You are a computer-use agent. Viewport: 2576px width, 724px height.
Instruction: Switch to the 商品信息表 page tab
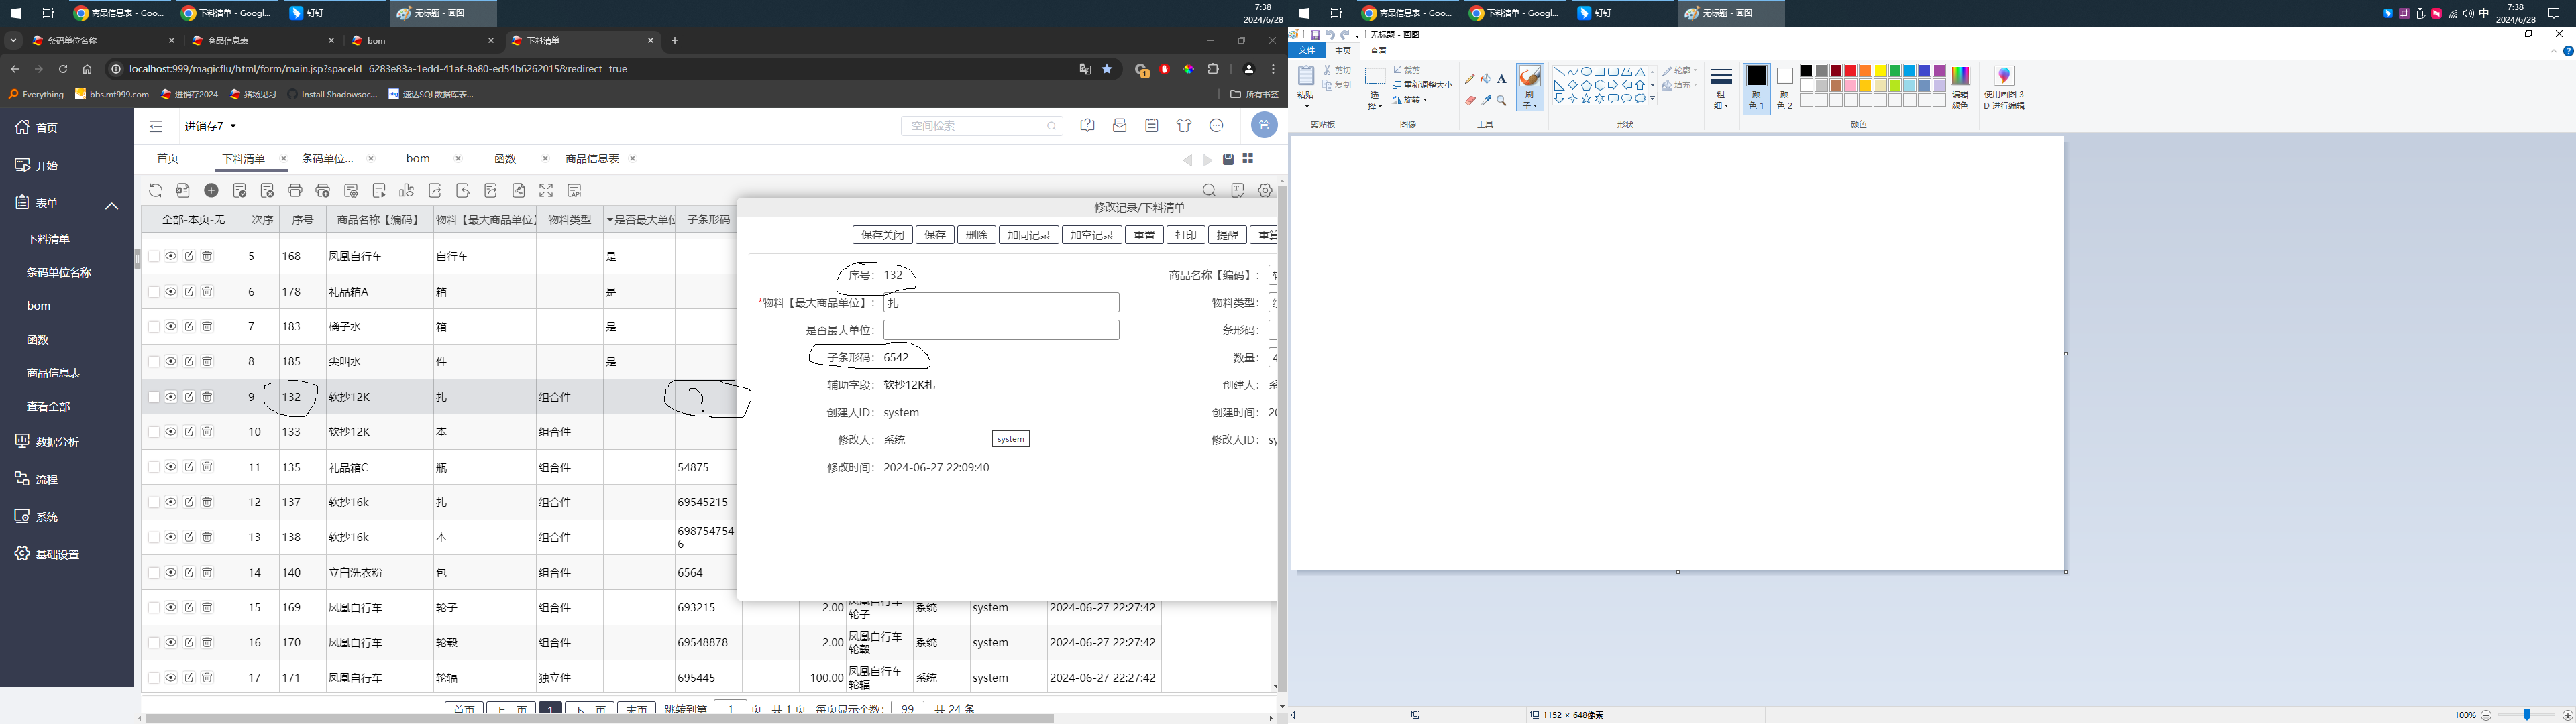tap(592, 158)
